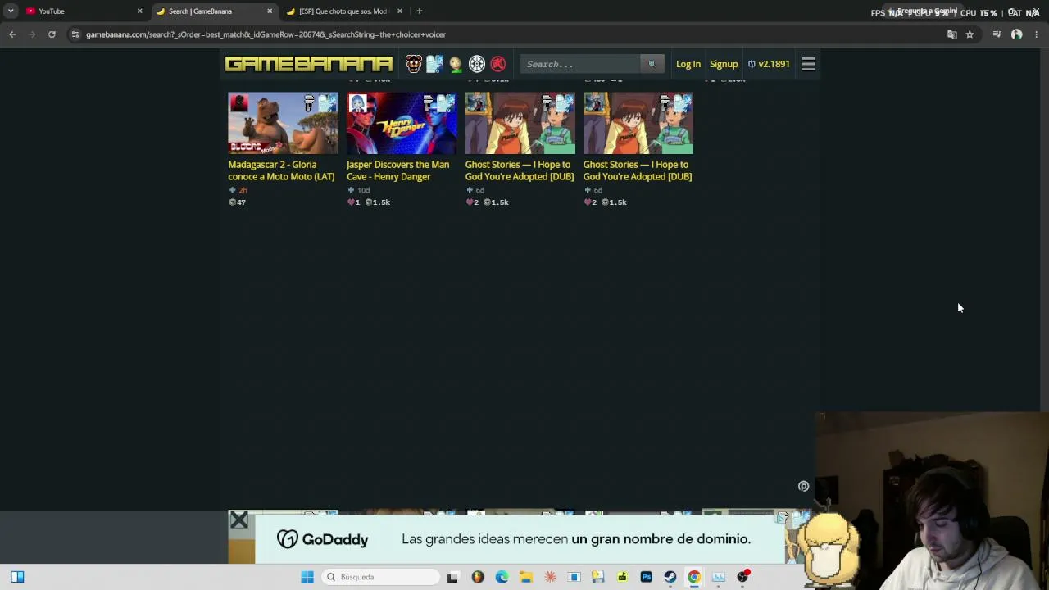The width and height of the screenshot is (1049, 590).
Task: Open FL Studio fruit icon in taskbar
Action: [x=478, y=577]
